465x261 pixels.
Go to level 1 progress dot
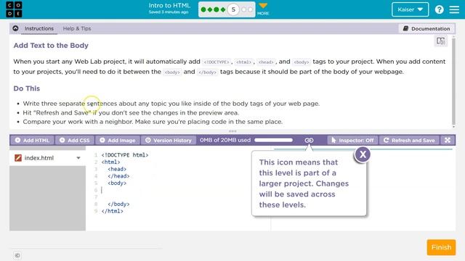(x=203, y=9)
